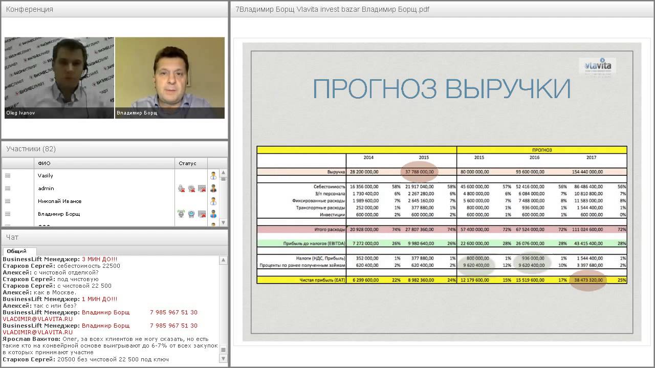Click Владимир Борщ's screen sharing icon
Screen dimensions: 655x368
202,214
